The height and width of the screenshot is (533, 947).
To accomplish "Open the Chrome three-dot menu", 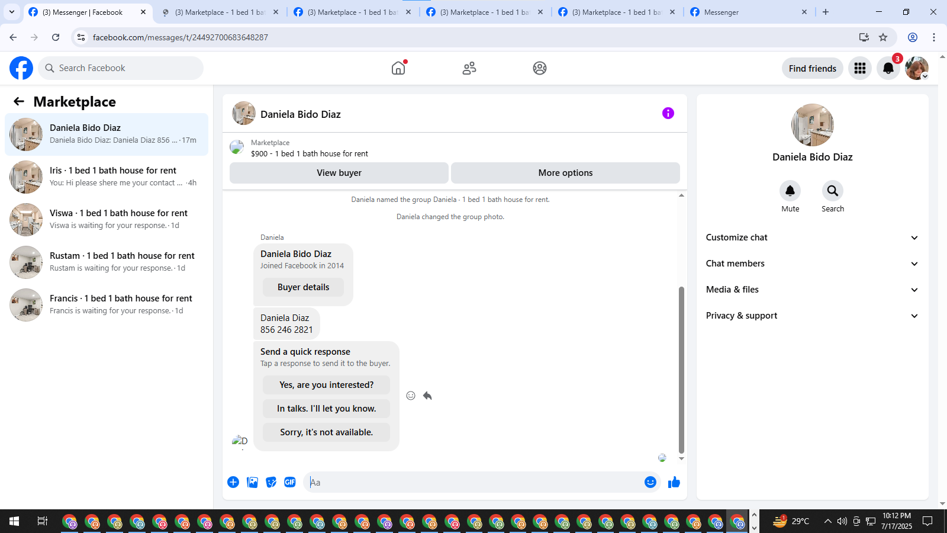I will [934, 37].
